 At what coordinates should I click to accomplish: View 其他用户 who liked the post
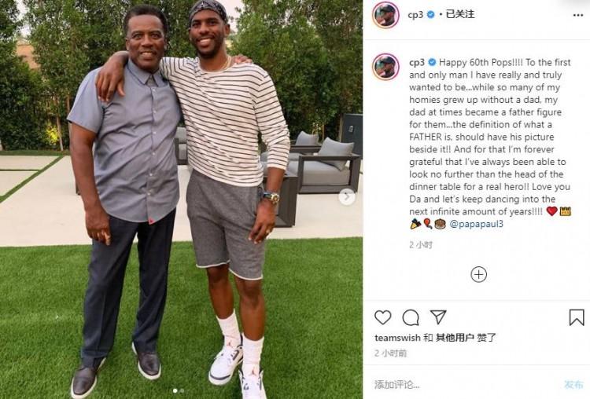(x=455, y=338)
